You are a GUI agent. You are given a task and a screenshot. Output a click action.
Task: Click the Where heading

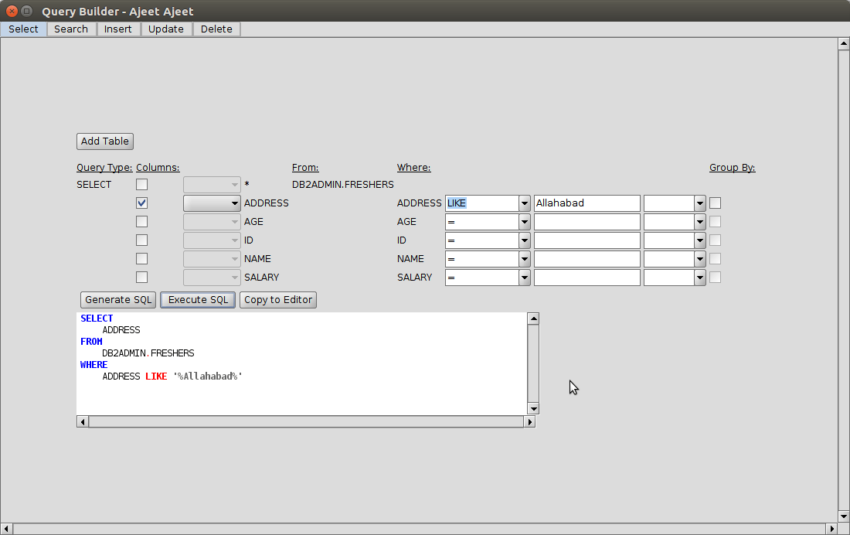point(413,168)
